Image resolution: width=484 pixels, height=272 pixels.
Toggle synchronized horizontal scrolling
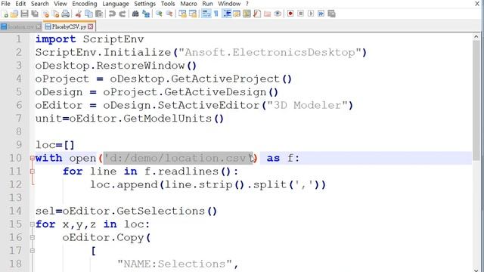[193, 14]
